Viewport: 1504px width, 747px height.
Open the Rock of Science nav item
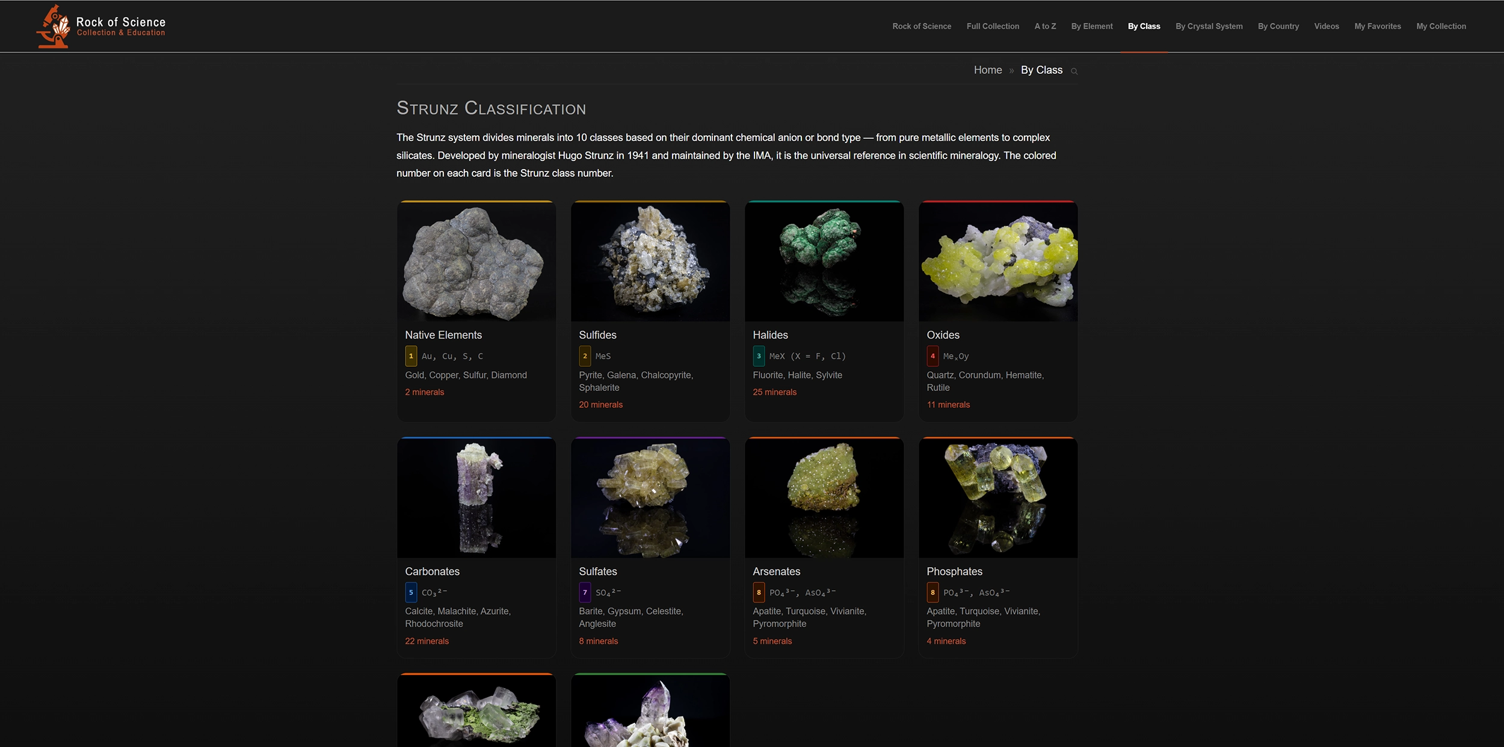(922, 26)
